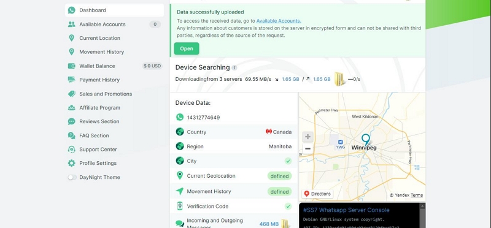
Task: Click the Movement History defined badge
Action: click(x=279, y=191)
